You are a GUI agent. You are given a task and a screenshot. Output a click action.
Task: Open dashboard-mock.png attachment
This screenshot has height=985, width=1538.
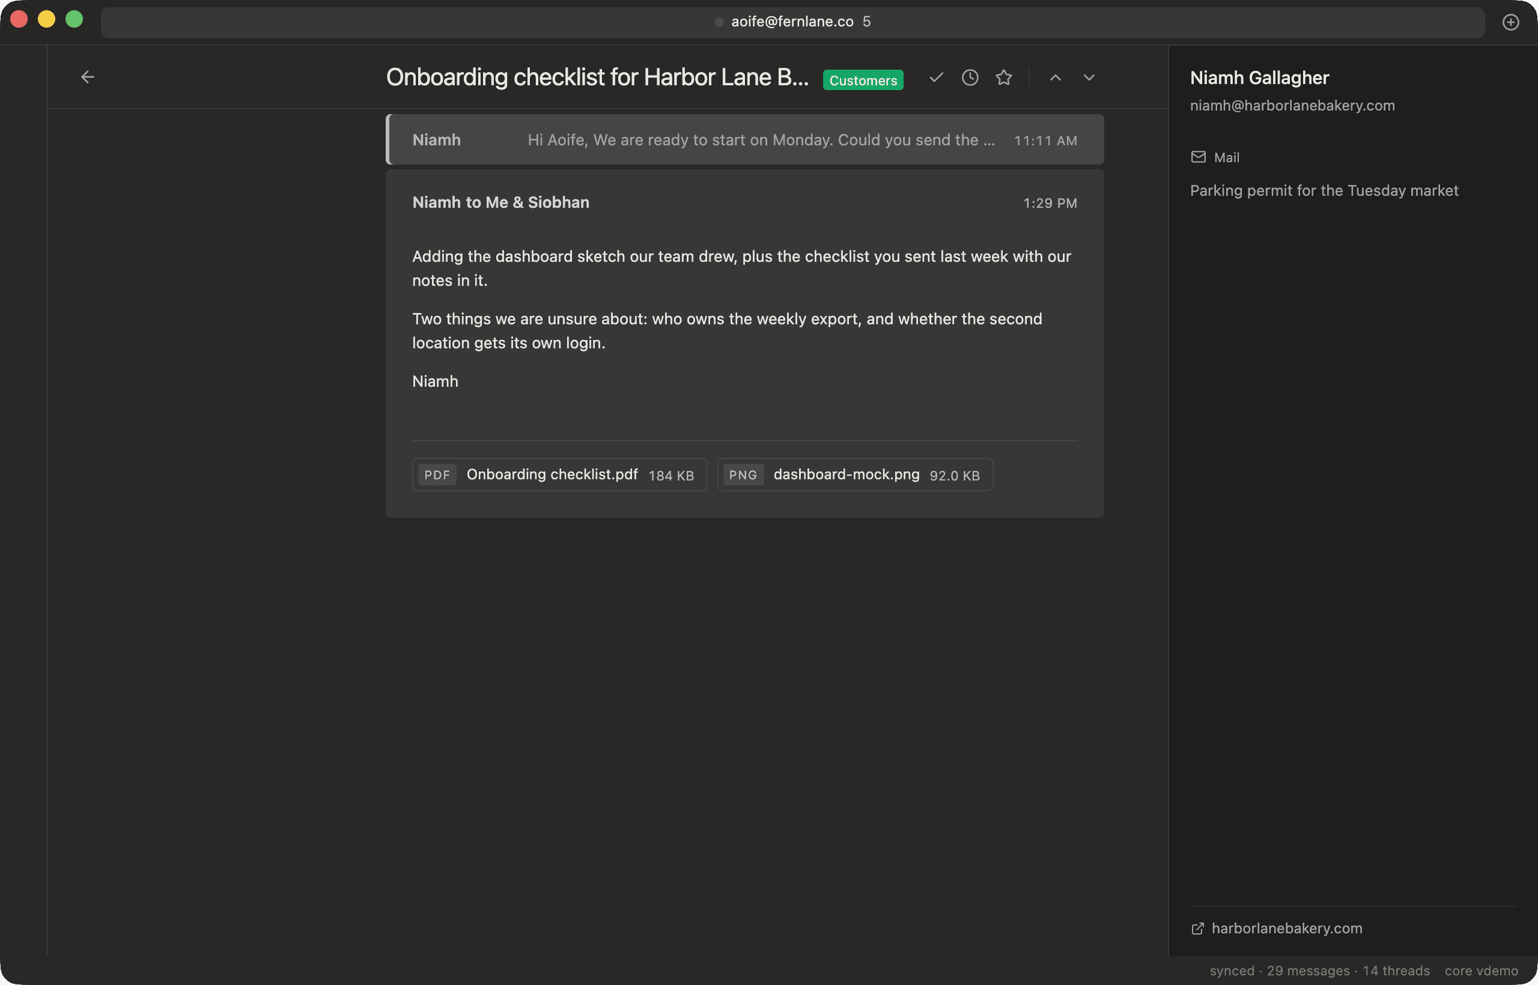[855, 474]
